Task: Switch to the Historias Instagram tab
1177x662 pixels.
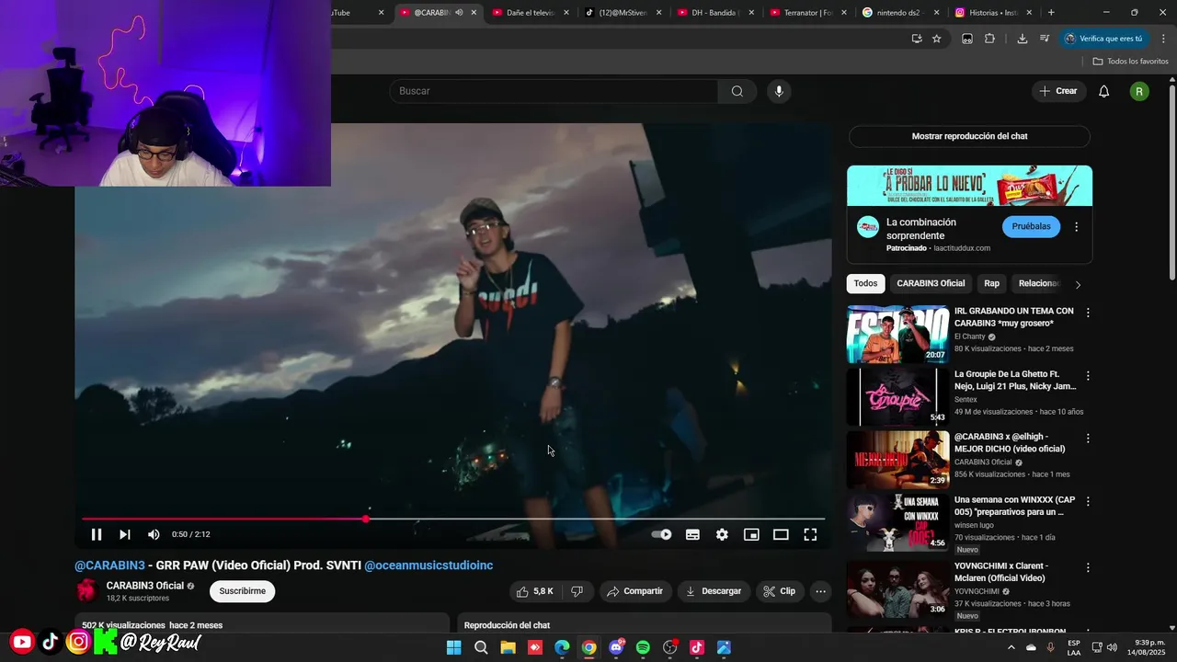Action: [x=993, y=13]
